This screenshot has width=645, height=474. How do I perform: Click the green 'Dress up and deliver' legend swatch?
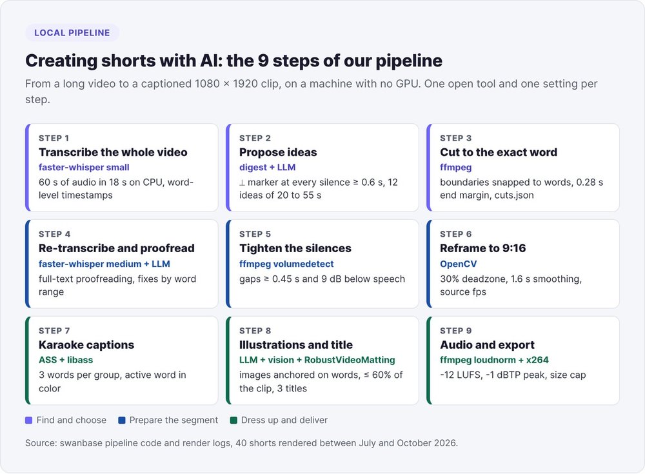[233, 420]
